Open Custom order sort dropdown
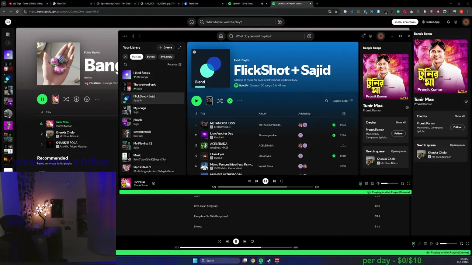The width and height of the screenshot is (472, 265). [x=343, y=101]
